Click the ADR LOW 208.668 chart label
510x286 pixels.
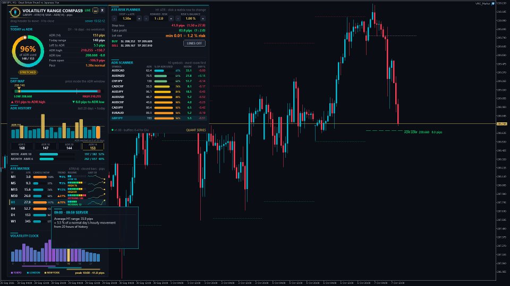(x=423, y=132)
